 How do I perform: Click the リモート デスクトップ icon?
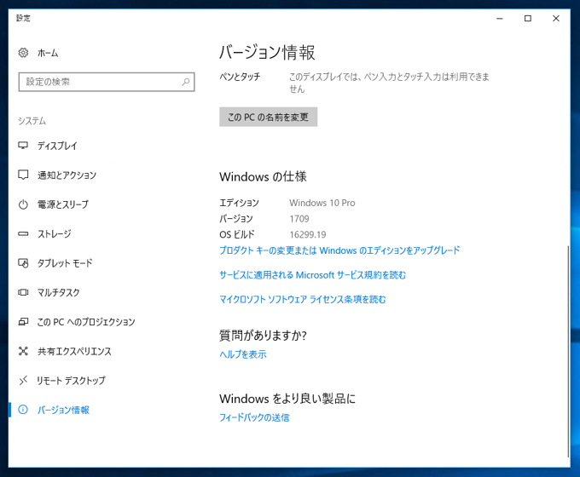tap(23, 380)
